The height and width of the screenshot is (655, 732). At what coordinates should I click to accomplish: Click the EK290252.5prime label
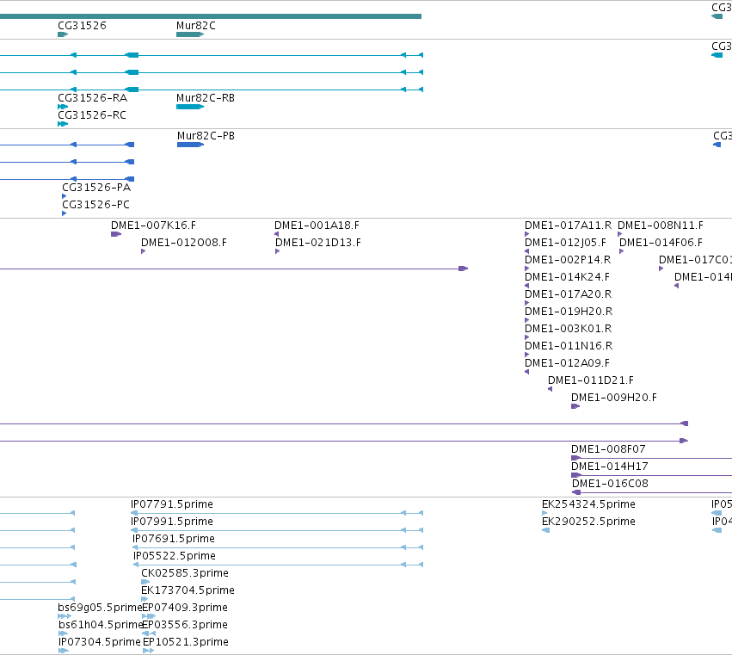(x=588, y=522)
